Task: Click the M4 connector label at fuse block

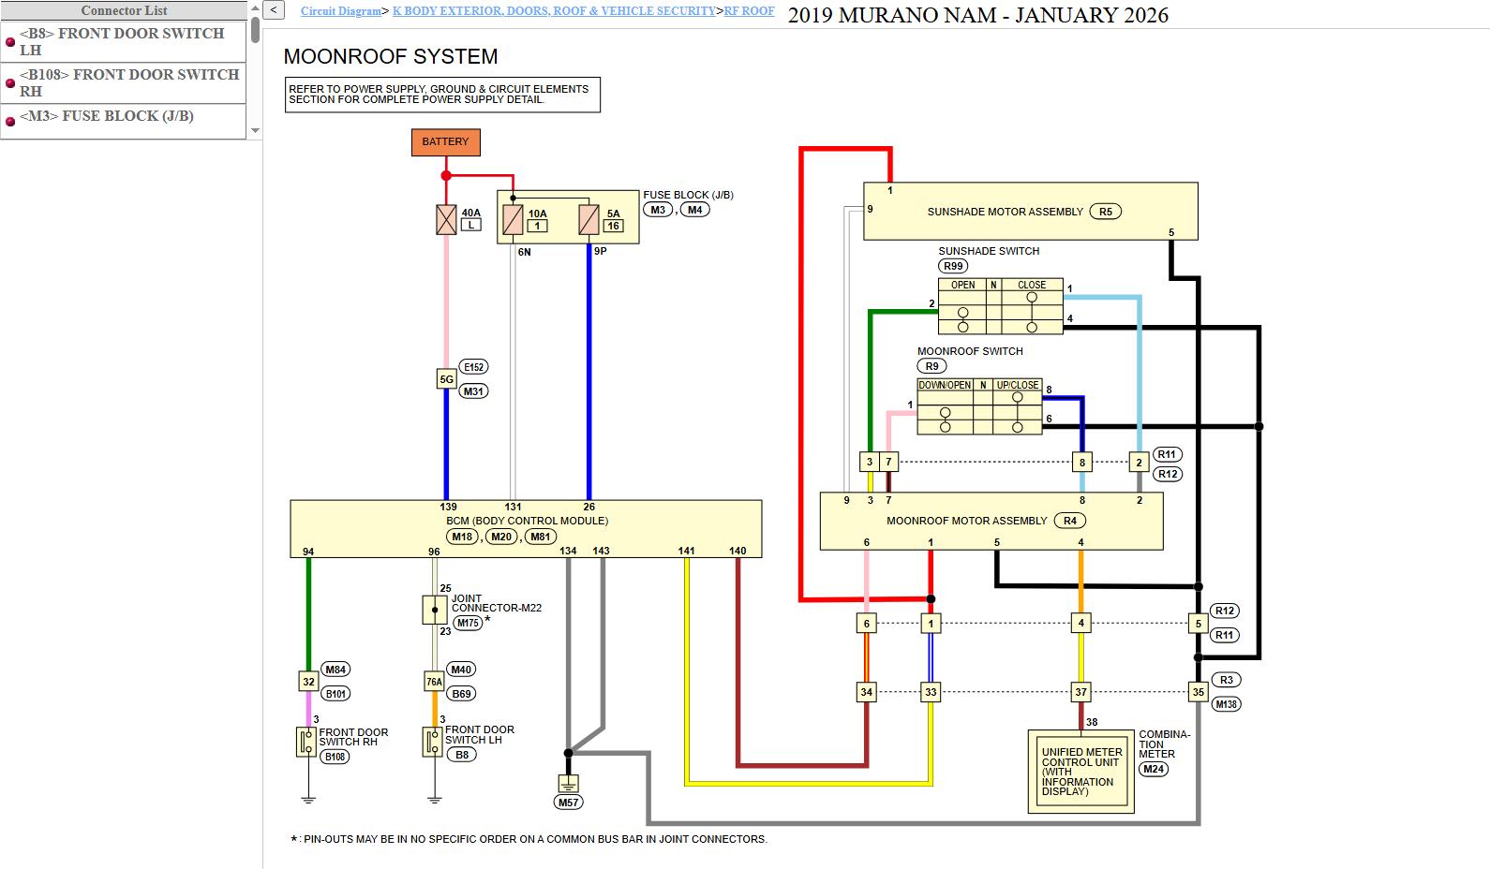Action: [x=694, y=210]
